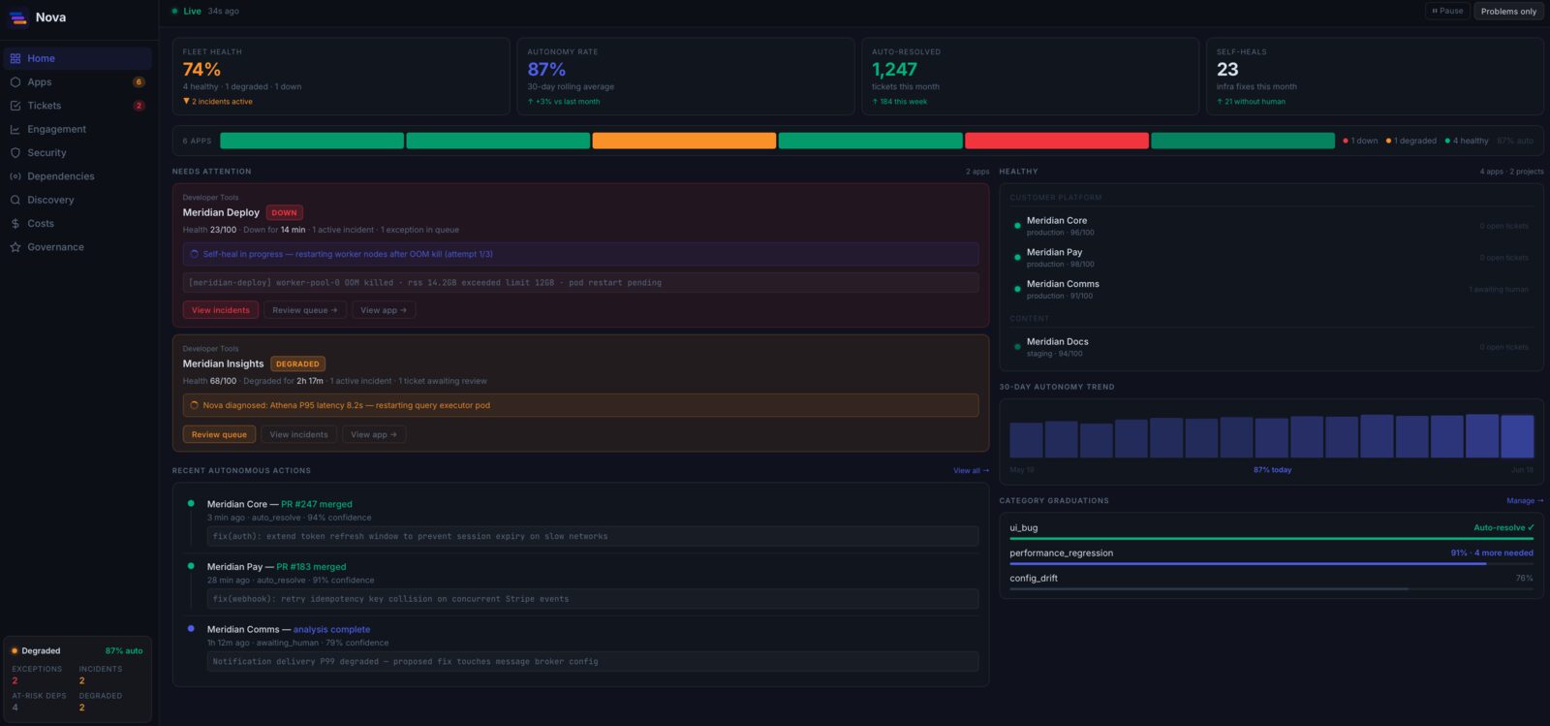Image resolution: width=1550 pixels, height=726 pixels.
Task: Pause the live feed
Action: coord(1447,11)
